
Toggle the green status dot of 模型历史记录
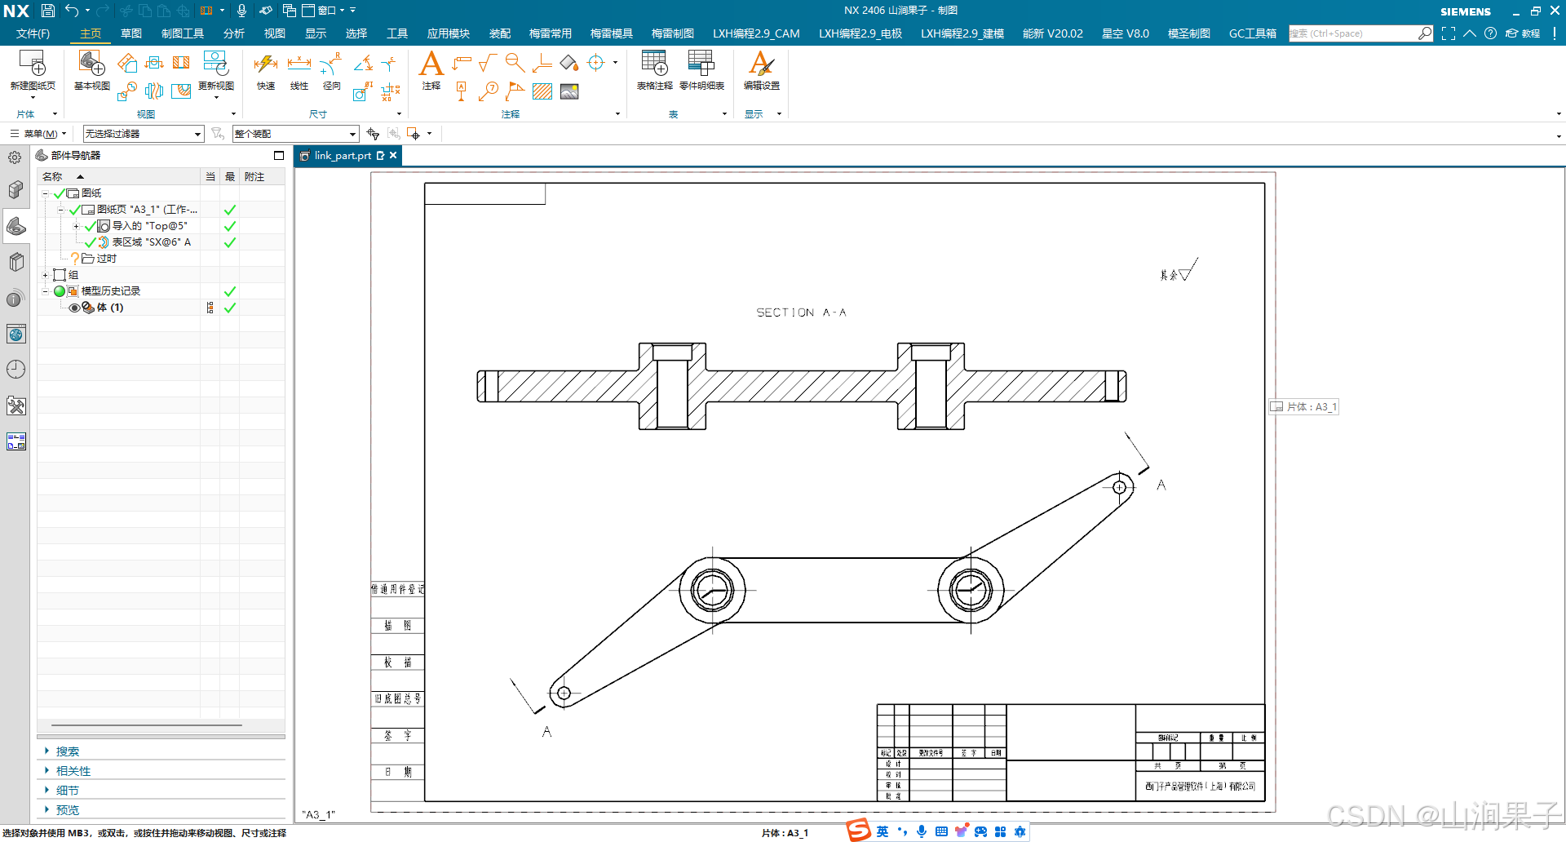(x=60, y=291)
